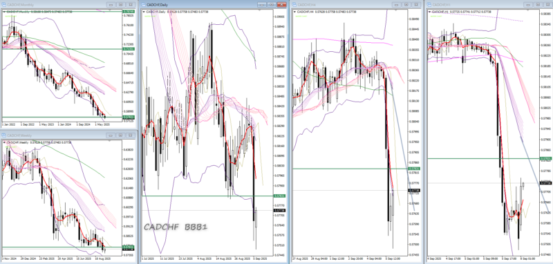The width and height of the screenshot is (553, 264).
Task: Close the CADCHF,H1 chart window
Action: (547, 5)
